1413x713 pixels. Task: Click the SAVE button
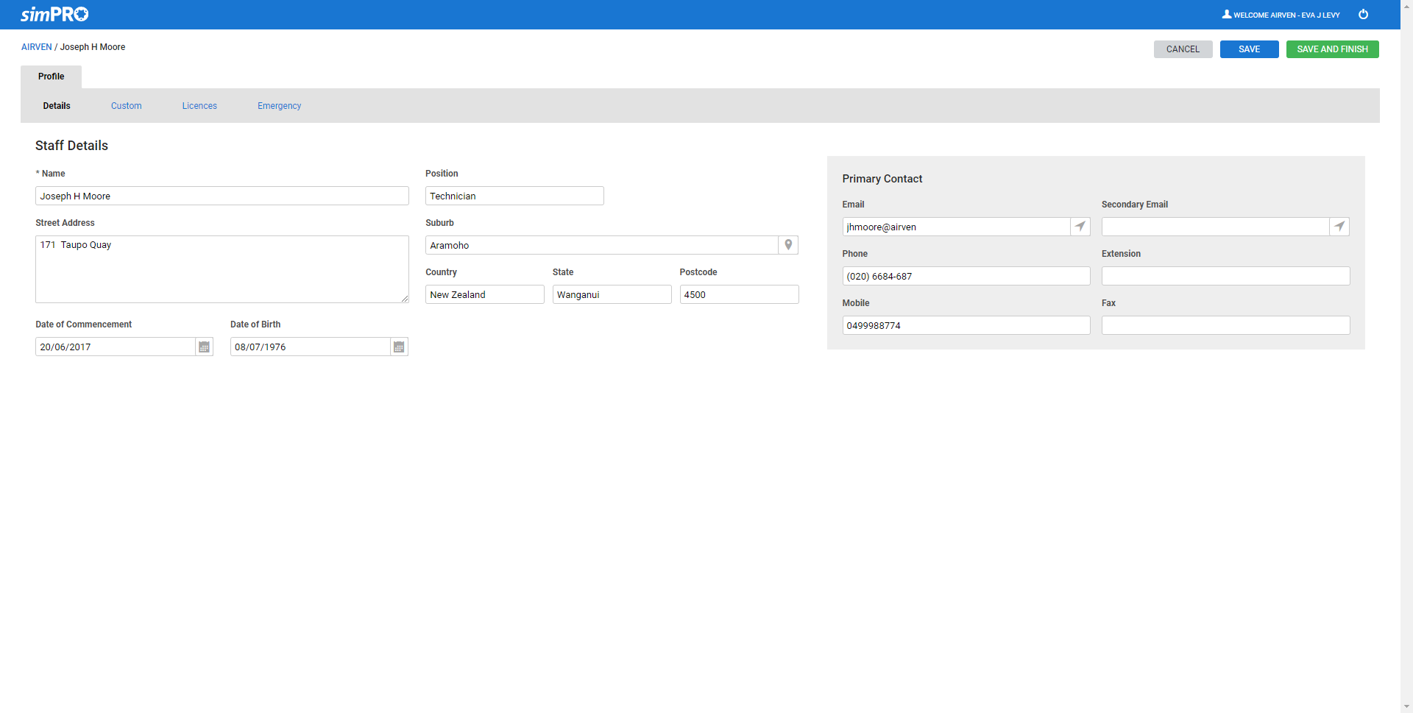tap(1249, 49)
